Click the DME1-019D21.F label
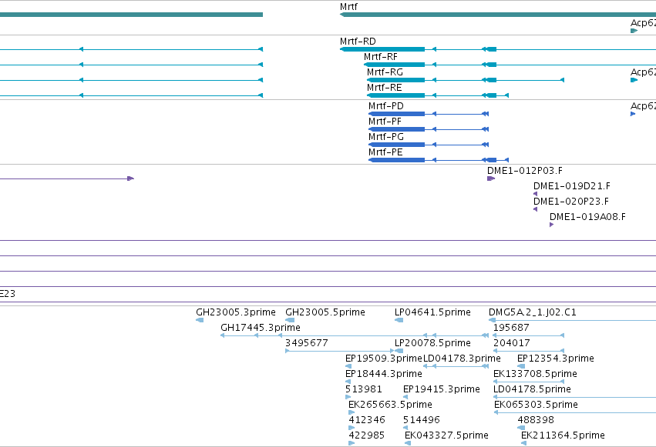Image resolution: width=656 pixels, height=447 pixels. click(571, 186)
